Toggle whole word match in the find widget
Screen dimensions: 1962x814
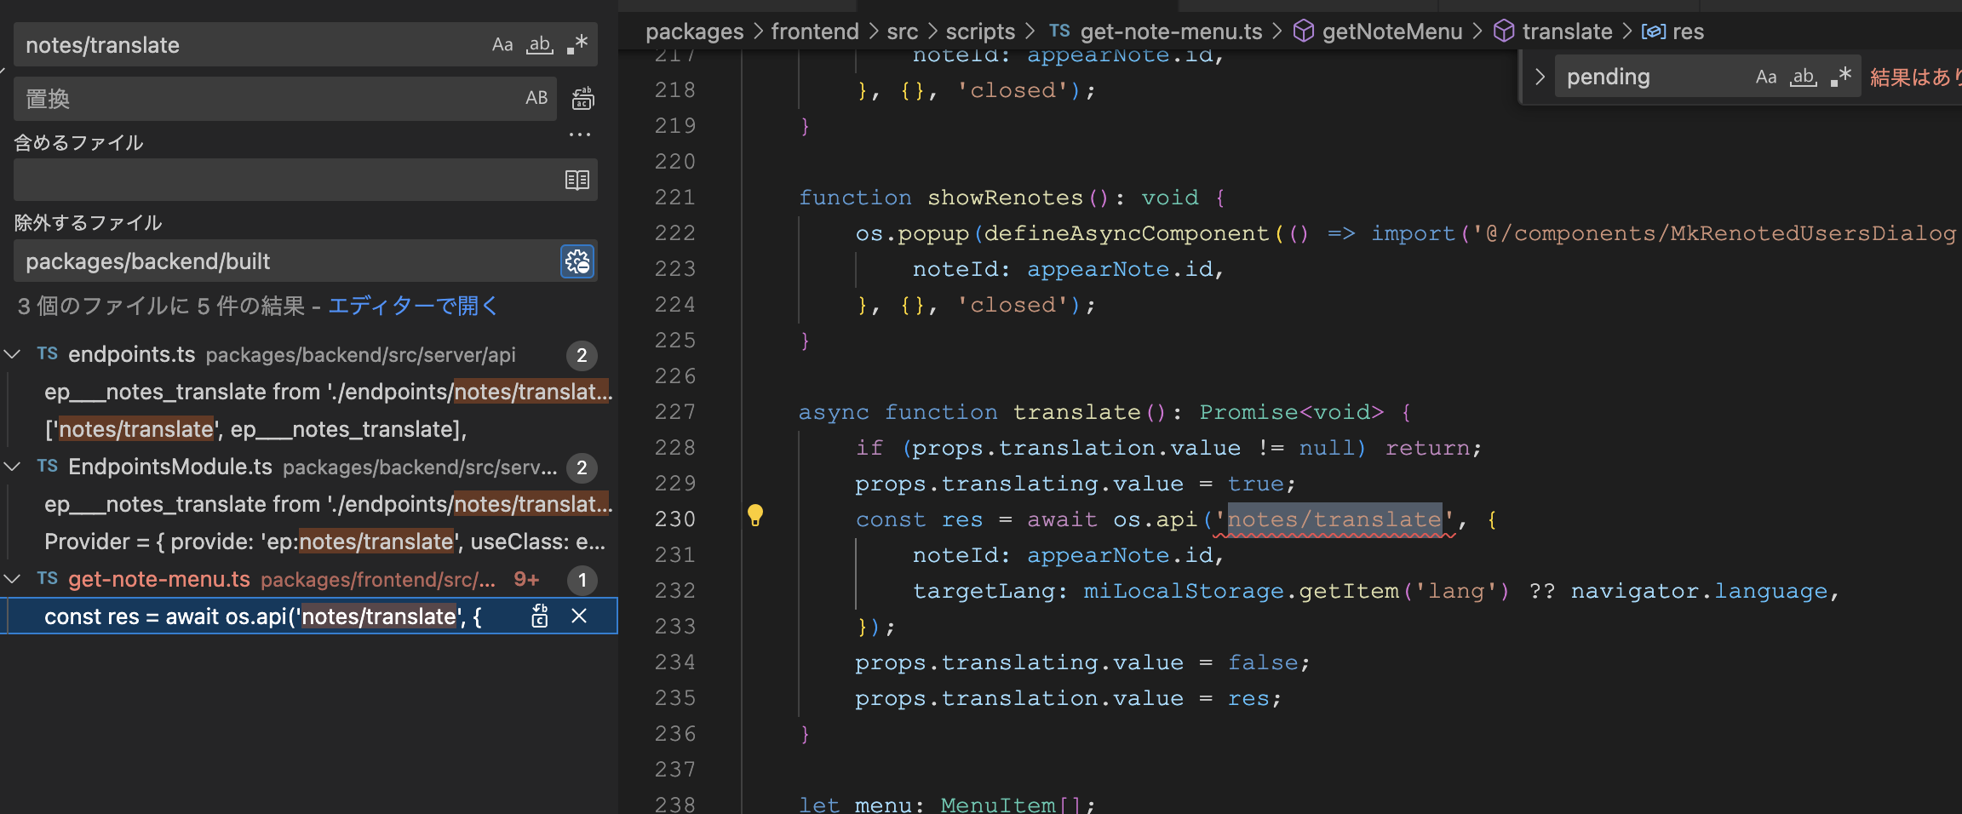[x=1804, y=77]
